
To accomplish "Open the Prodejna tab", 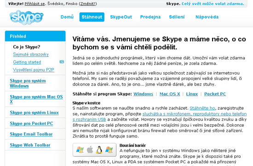I will pos(150,17).
